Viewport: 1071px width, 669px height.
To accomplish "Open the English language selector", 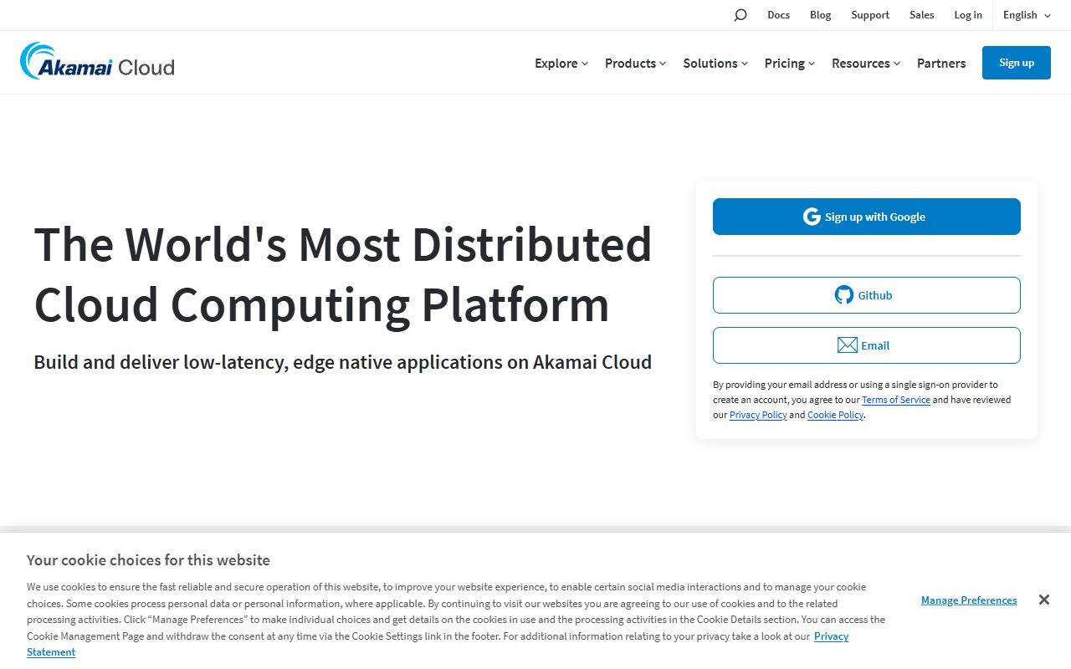I will (x=1025, y=14).
